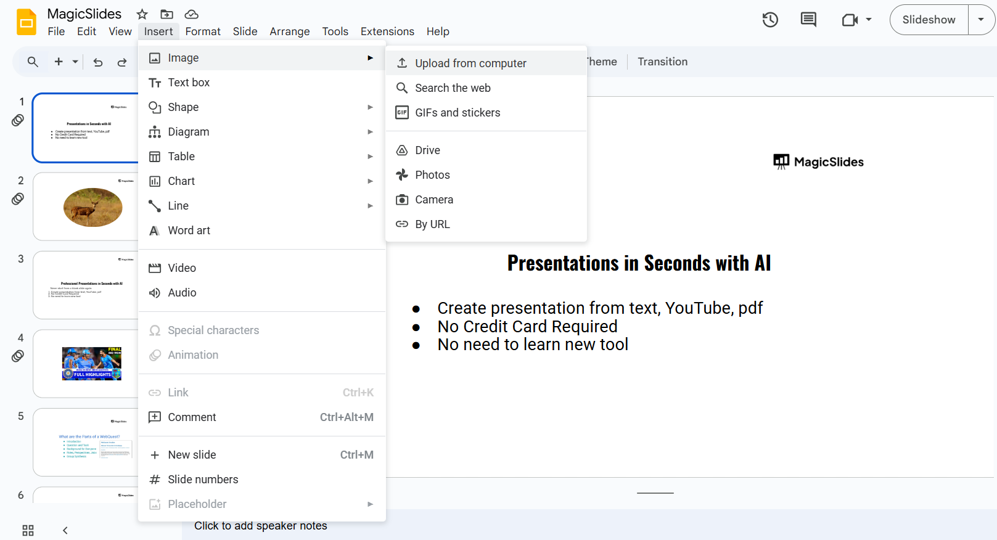Open grid view at bottom left
The image size is (997, 540).
pos(28,530)
